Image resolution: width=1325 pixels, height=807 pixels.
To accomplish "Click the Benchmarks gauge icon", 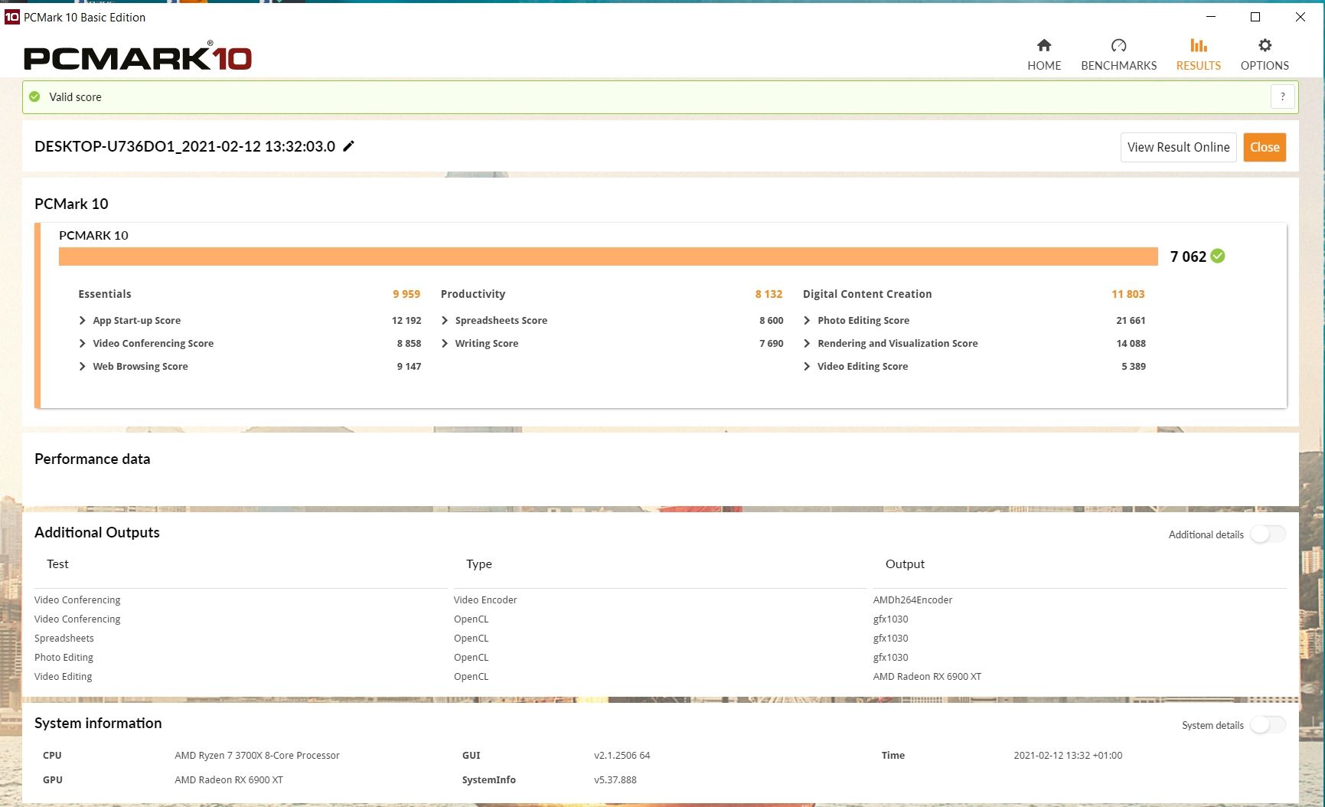I will pyautogui.click(x=1118, y=45).
